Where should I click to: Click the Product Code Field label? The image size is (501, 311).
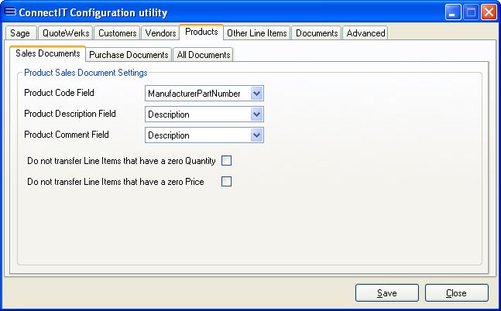(x=59, y=93)
